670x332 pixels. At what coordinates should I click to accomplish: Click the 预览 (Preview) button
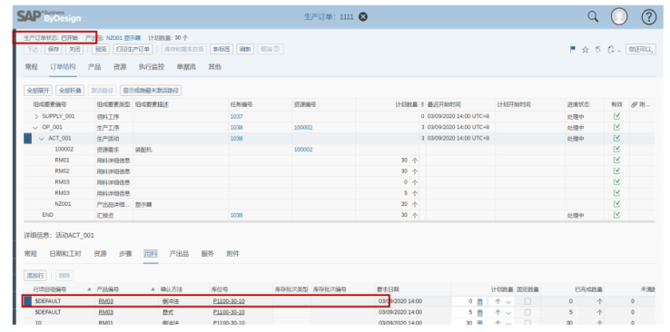click(101, 49)
